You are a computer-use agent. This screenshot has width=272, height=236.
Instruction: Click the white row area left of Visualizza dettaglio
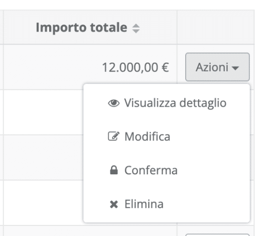(43, 112)
